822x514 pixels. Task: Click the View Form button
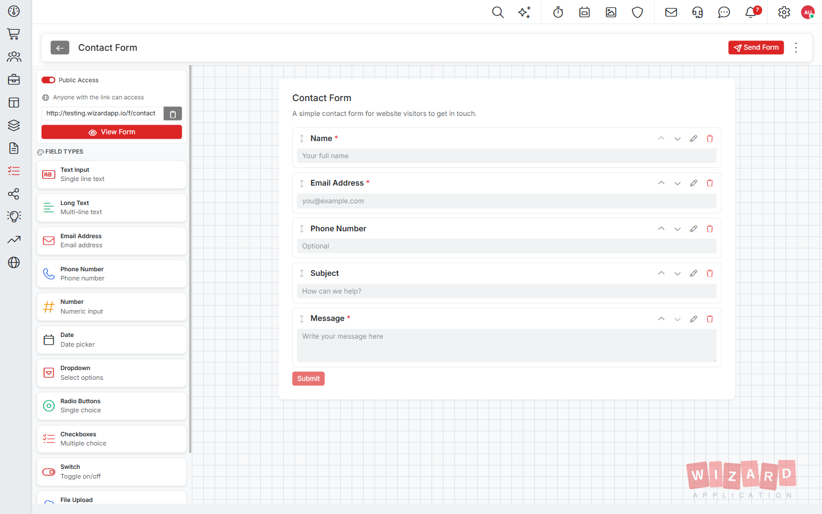112,132
